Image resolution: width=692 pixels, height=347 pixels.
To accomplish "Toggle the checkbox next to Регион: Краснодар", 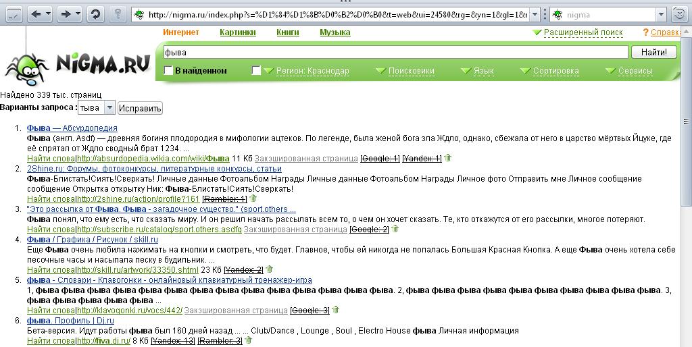I will click(256, 70).
